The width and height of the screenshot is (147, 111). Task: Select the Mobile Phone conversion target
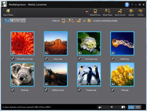pyautogui.click(x=95, y=12)
